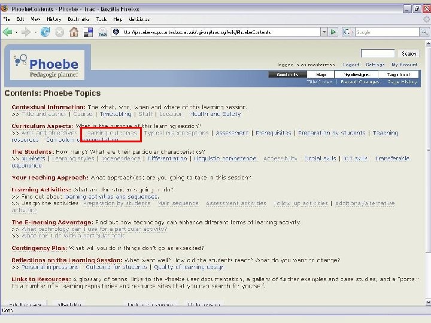
Task: Open the Assessment link under Curriculum Aspects
Action: (232, 133)
